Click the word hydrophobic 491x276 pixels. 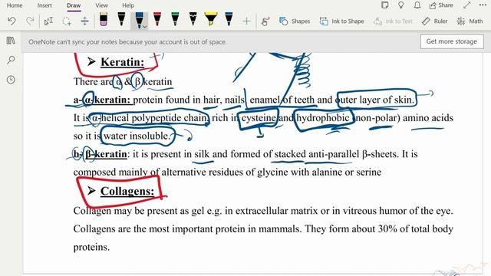(x=323, y=118)
